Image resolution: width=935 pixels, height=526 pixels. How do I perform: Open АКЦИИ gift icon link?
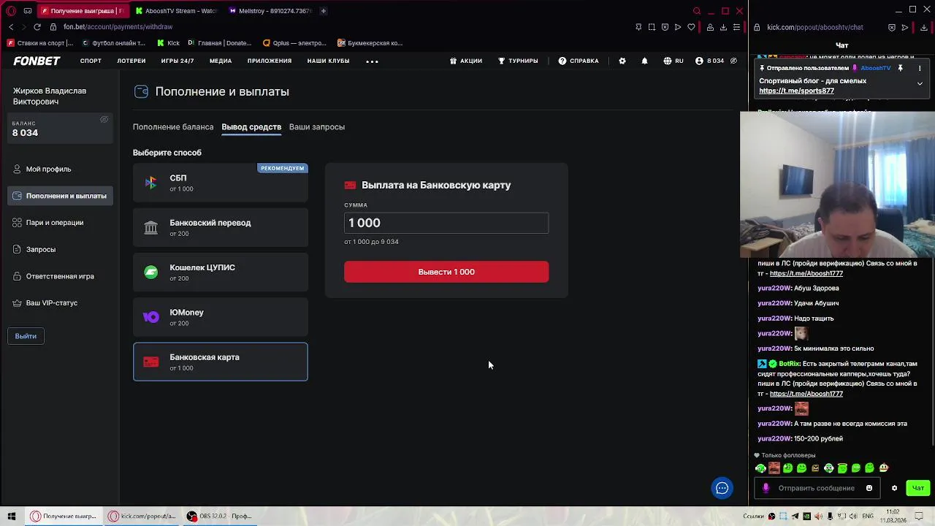466,61
